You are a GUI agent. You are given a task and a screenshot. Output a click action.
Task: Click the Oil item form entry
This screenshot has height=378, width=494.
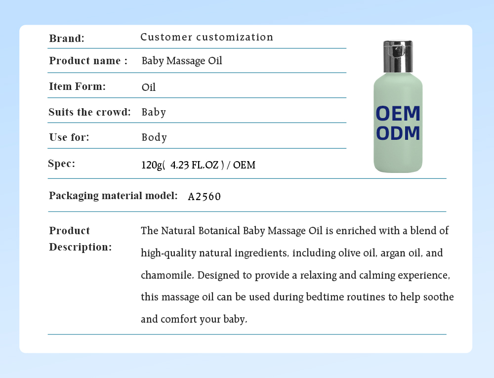click(149, 87)
